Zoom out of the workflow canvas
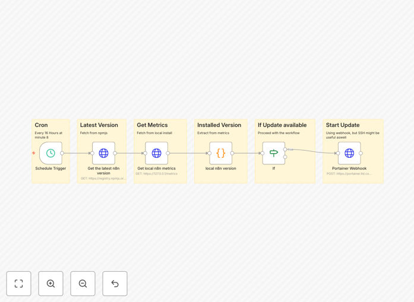 pos(83,284)
